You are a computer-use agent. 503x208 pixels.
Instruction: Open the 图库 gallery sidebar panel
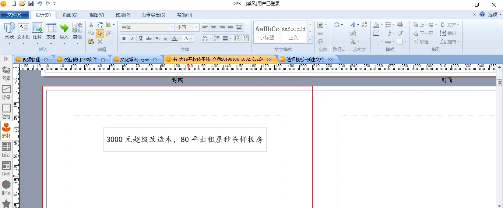tap(6, 73)
